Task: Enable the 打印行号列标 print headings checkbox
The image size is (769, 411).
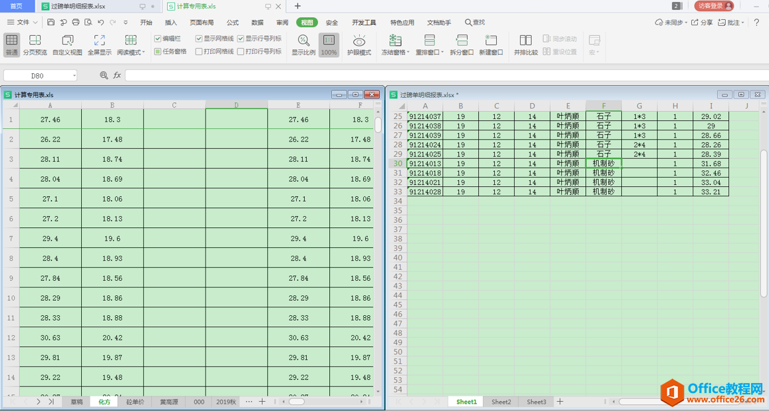Action: point(241,51)
